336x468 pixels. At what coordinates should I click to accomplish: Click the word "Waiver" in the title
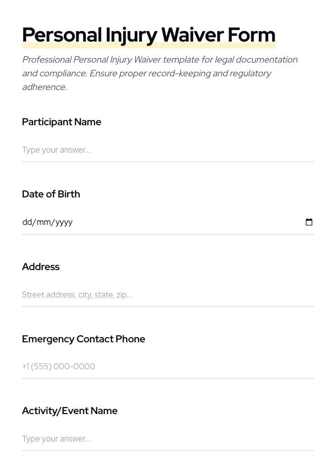(x=192, y=35)
